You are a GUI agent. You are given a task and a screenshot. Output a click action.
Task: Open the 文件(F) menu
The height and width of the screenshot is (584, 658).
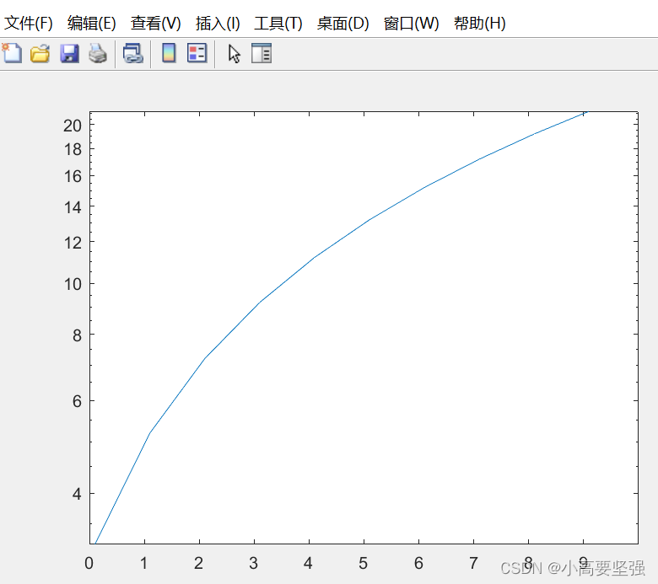click(x=28, y=23)
